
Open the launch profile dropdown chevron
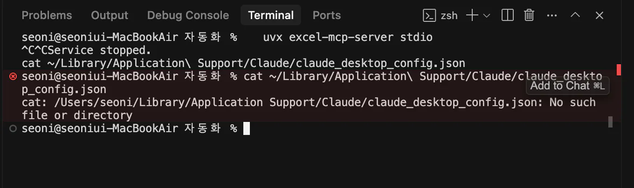click(487, 15)
